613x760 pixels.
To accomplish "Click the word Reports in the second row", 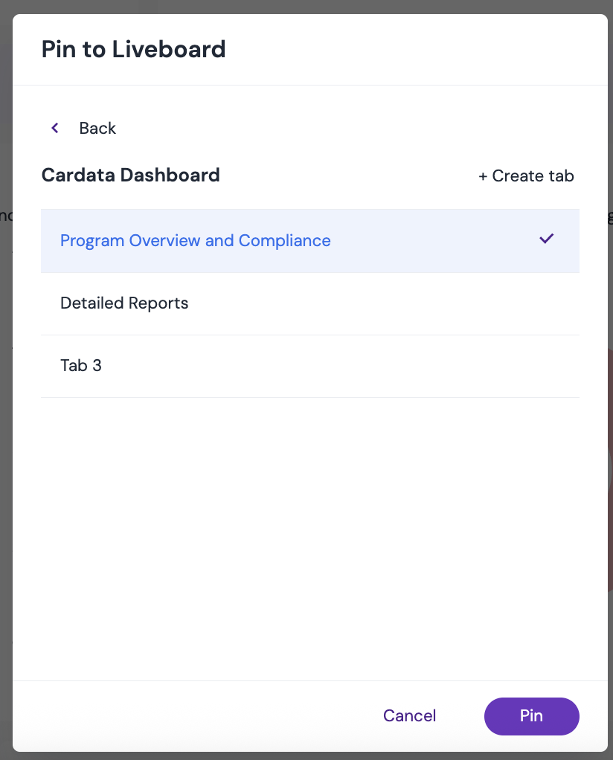I will point(158,303).
